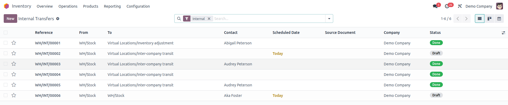Open optional columns selector
The width and height of the screenshot is (508, 105).
(x=503, y=33)
